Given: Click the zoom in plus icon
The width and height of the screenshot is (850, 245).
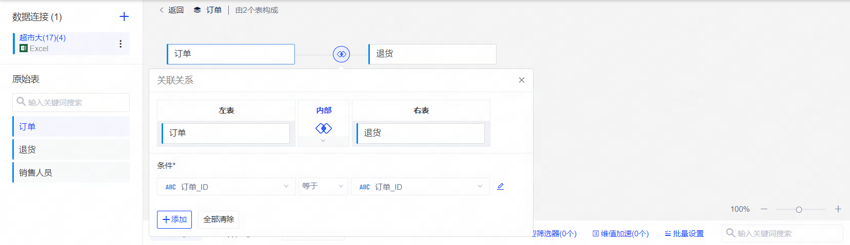Looking at the screenshot, I should (x=838, y=209).
